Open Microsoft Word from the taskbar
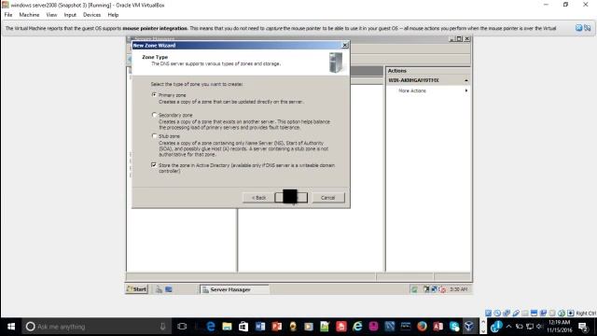This screenshot has width=597, height=336. (x=260, y=327)
